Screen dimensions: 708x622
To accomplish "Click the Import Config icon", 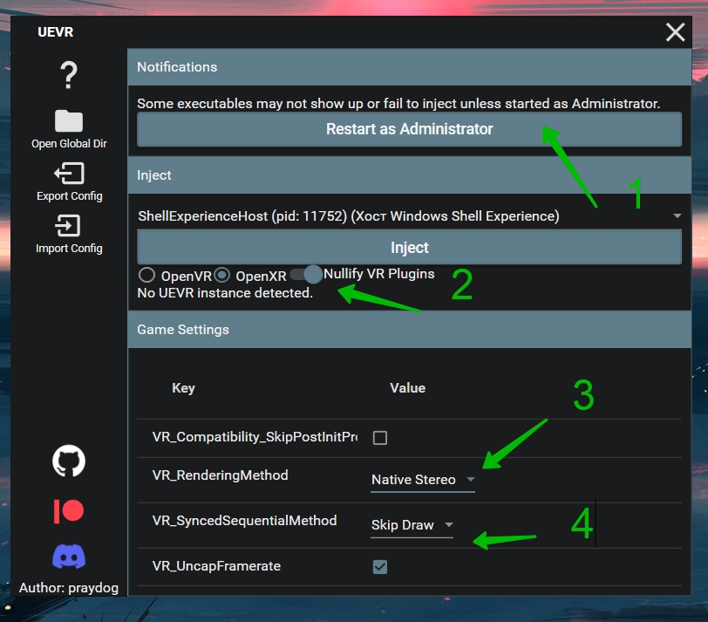I will coord(68,225).
